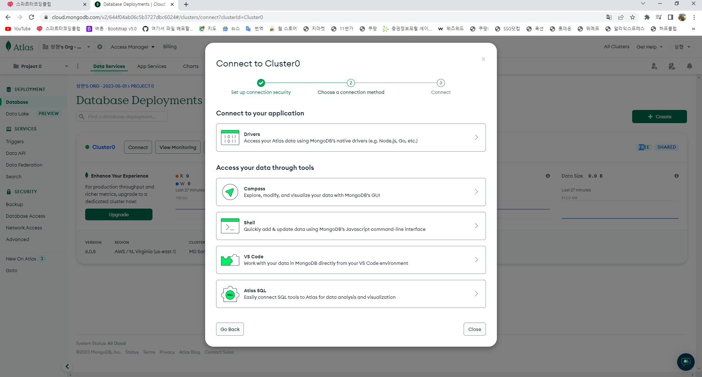Viewport: 702px width, 377px height.
Task: Click the Drivers binary code icon
Action: pyautogui.click(x=230, y=137)
